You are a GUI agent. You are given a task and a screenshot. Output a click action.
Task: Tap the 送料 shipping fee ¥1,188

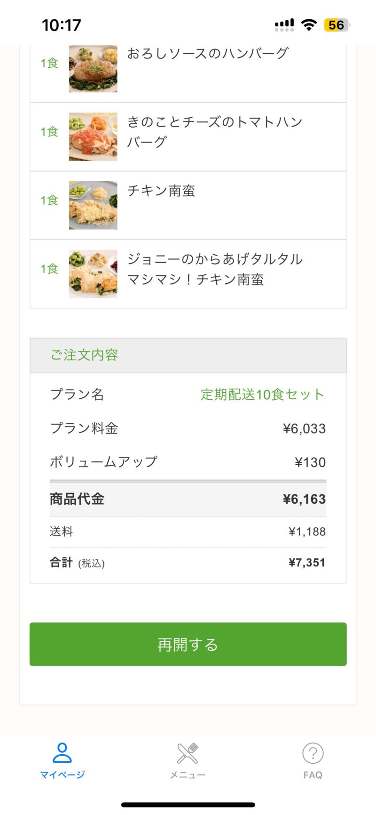pos(307,532)
